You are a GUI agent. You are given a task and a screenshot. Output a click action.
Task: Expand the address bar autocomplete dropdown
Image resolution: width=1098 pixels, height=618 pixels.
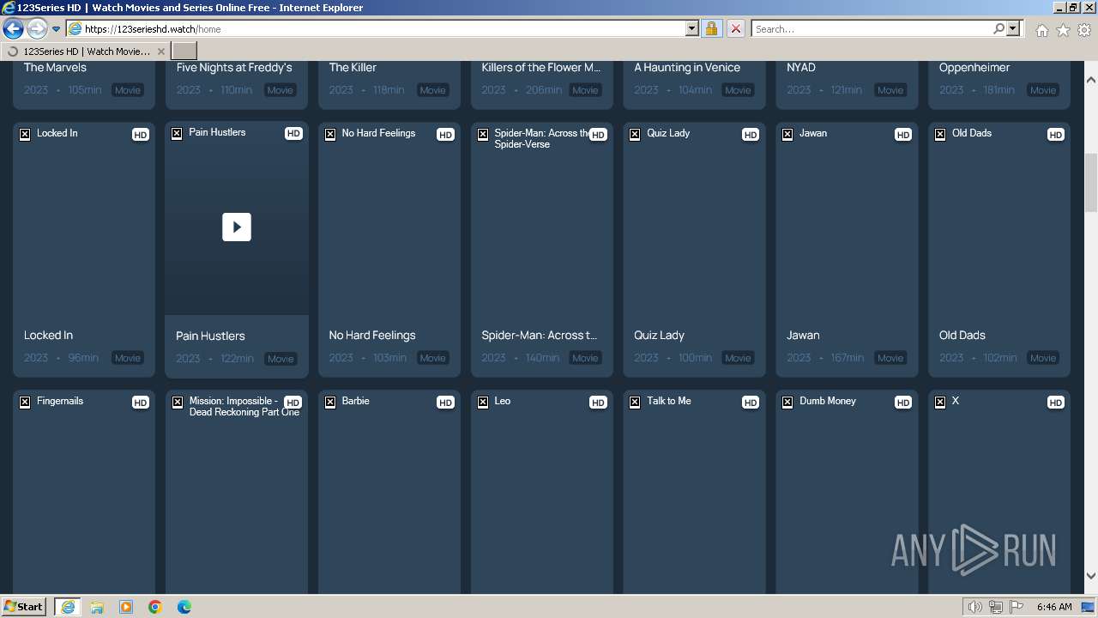pos(692,28)
